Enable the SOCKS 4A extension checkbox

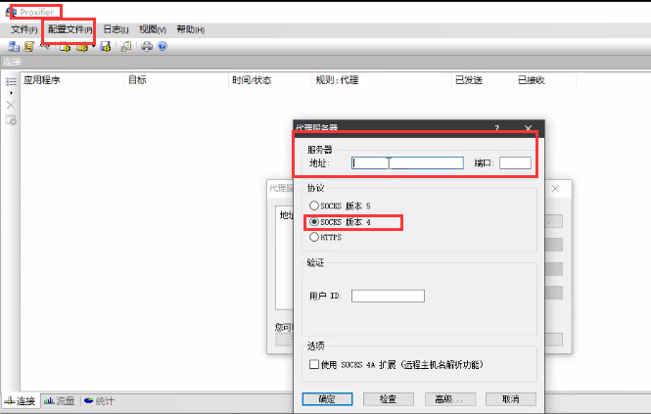coord(314,364)
